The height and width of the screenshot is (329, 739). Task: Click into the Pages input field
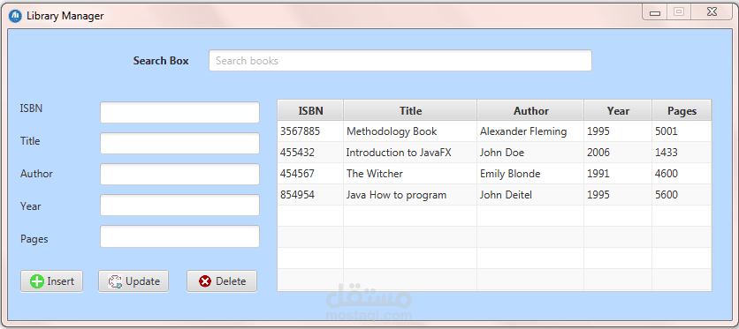[x=179, y=236]
